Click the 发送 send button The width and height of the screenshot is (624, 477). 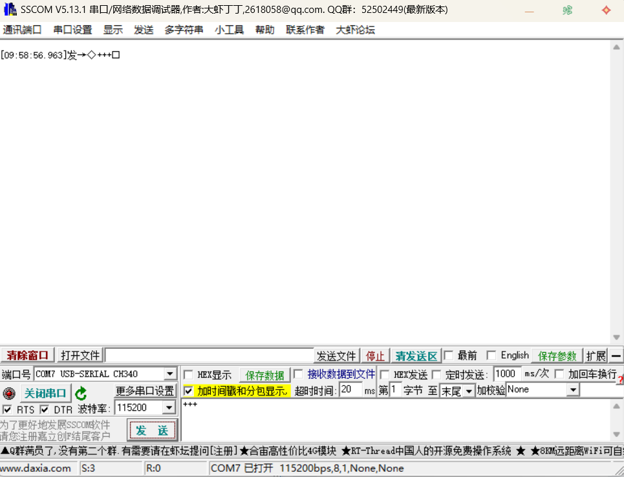coord(153,430)
